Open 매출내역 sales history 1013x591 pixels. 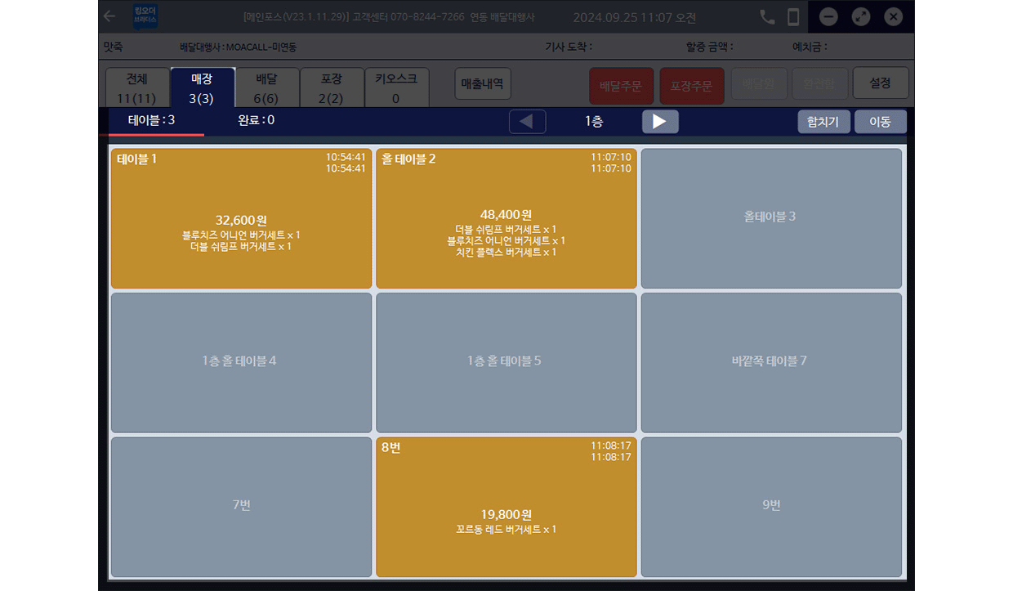tap(483, 84)
